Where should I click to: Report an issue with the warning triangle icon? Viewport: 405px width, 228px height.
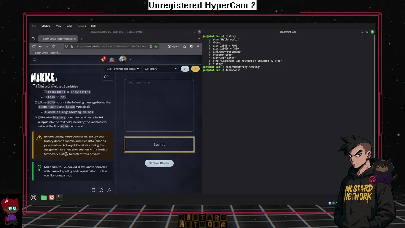tap(109, 190)
